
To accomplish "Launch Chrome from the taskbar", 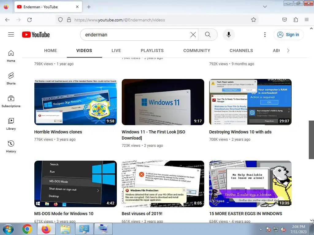I will coord(27,229).
